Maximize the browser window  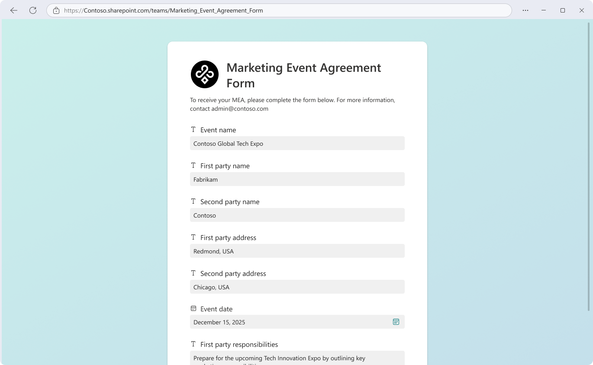click(563, 10)
